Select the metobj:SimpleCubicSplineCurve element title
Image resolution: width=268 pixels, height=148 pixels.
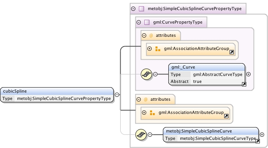point(199,131)
